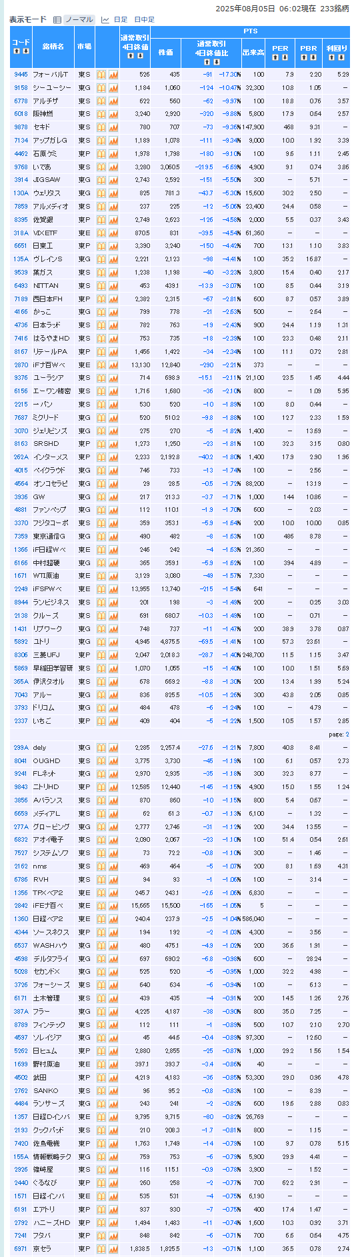Sort descending by 4日終値比 column
This screenshot has height=1257, width=360.
click(217, 61)
